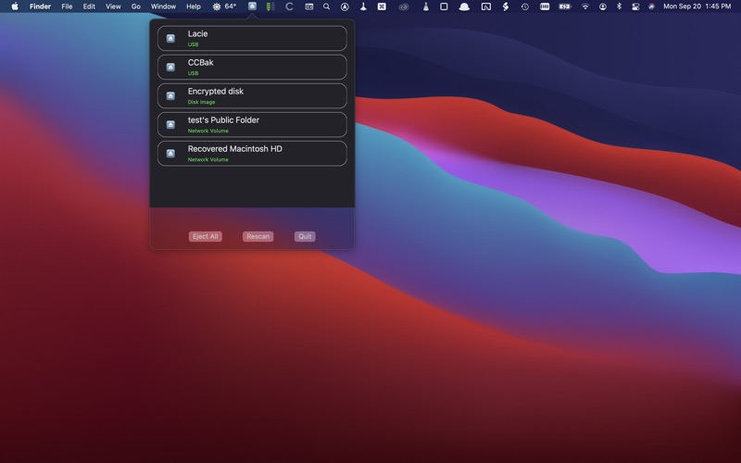This screenshot has height=463, width=741.
Task: Click the date and time display
Action: (x=697, y=6)
